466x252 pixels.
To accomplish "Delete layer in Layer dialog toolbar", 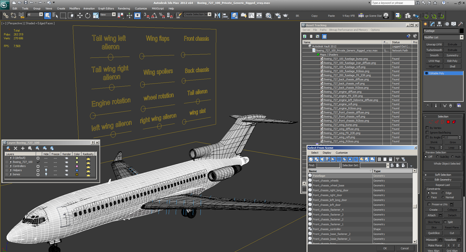I will (x=15, y=148).
